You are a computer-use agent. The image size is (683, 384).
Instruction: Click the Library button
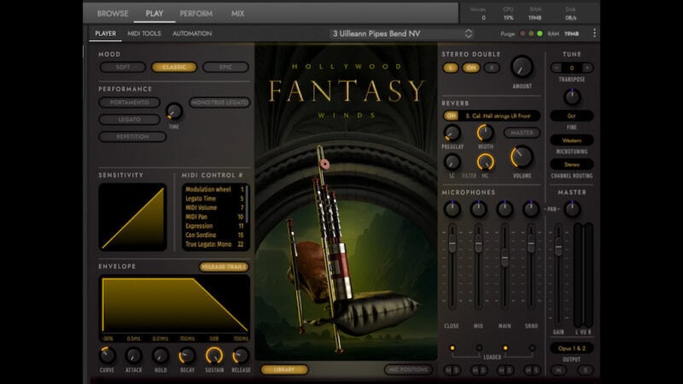pyautogui.click(x=284, y=369)
